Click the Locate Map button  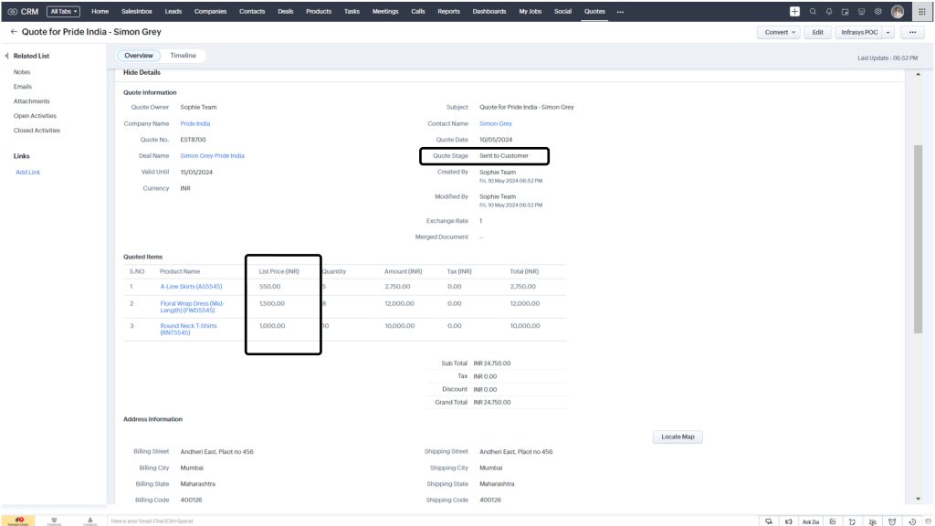[x=678, y=437]
